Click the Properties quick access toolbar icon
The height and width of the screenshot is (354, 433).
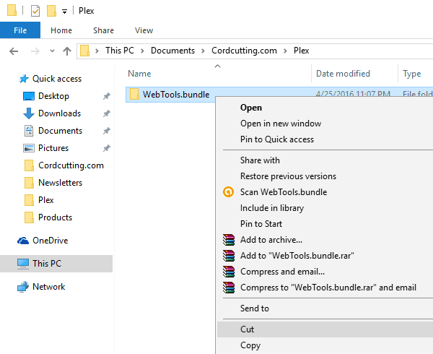point(35,11)
